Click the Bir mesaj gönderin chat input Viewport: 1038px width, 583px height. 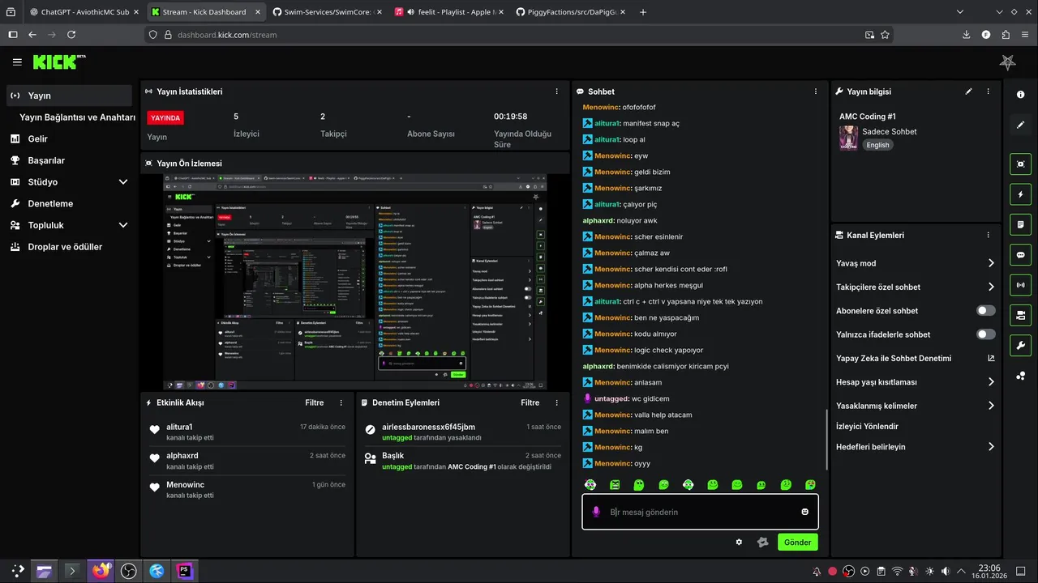[700, 512]
